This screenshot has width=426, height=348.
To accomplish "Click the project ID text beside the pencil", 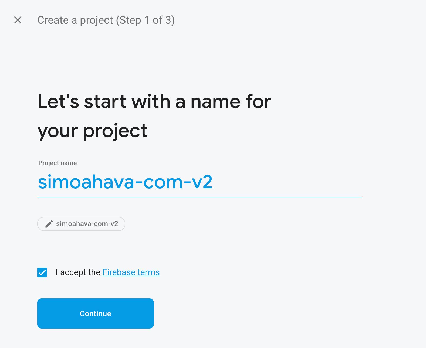I will [x=87, y=224].
